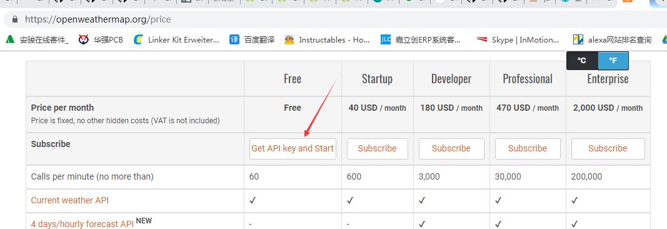
Task: Open the alexa网站排名查询 bookmark
Action: (612, 40)
